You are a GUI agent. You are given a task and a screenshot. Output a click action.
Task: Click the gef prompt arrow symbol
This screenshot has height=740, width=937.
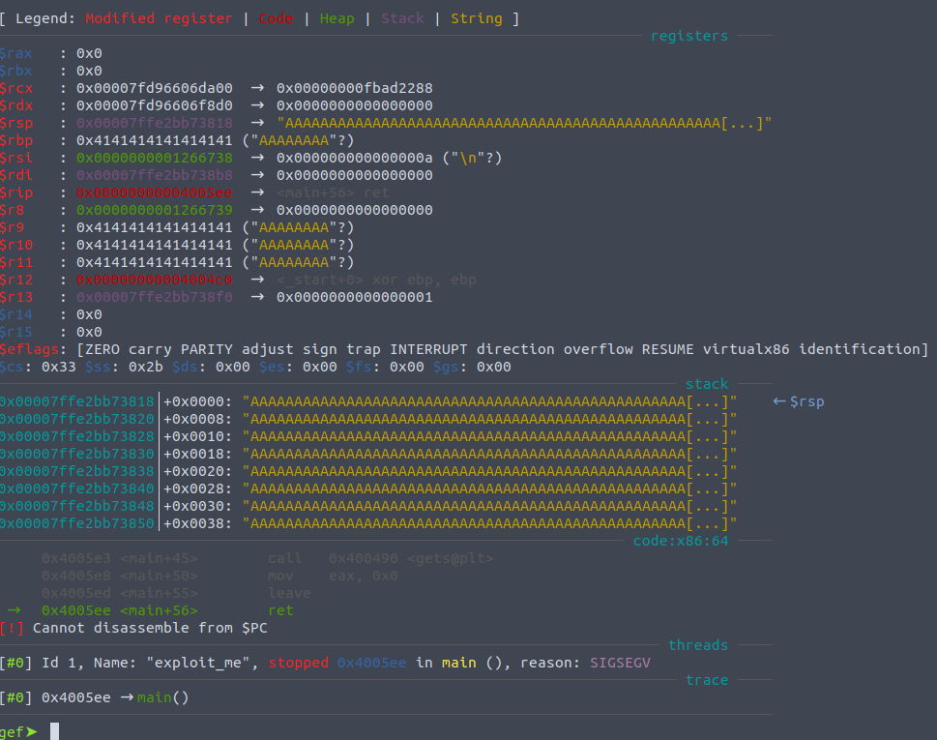(32, 731)
